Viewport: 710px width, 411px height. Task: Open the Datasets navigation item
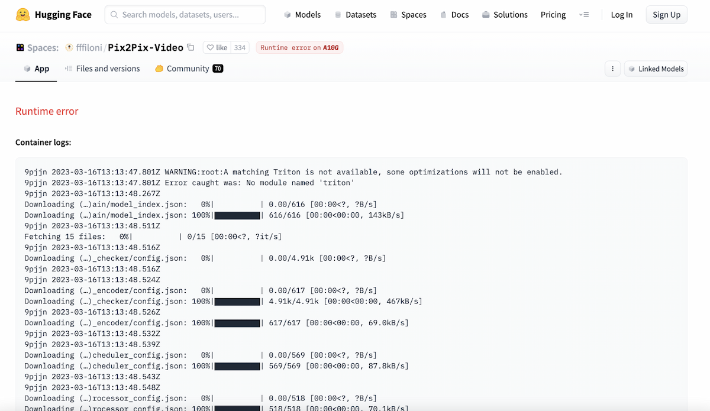[x=355, y=15]
